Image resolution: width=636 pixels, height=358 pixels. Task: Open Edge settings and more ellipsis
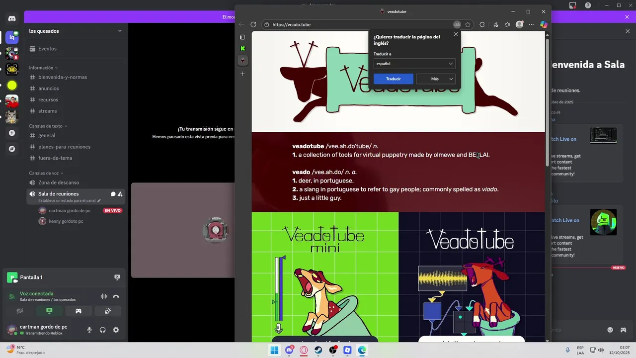tap(531, 24)
